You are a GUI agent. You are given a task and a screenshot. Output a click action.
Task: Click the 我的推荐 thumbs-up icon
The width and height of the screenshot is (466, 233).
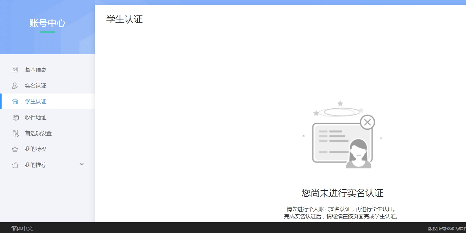pyautogui.click(x=15, y=165)
